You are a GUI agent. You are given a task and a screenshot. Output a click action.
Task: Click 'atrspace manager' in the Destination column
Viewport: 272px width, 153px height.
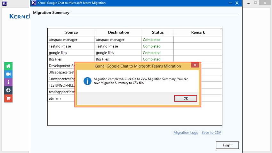[x=118, y=40]
